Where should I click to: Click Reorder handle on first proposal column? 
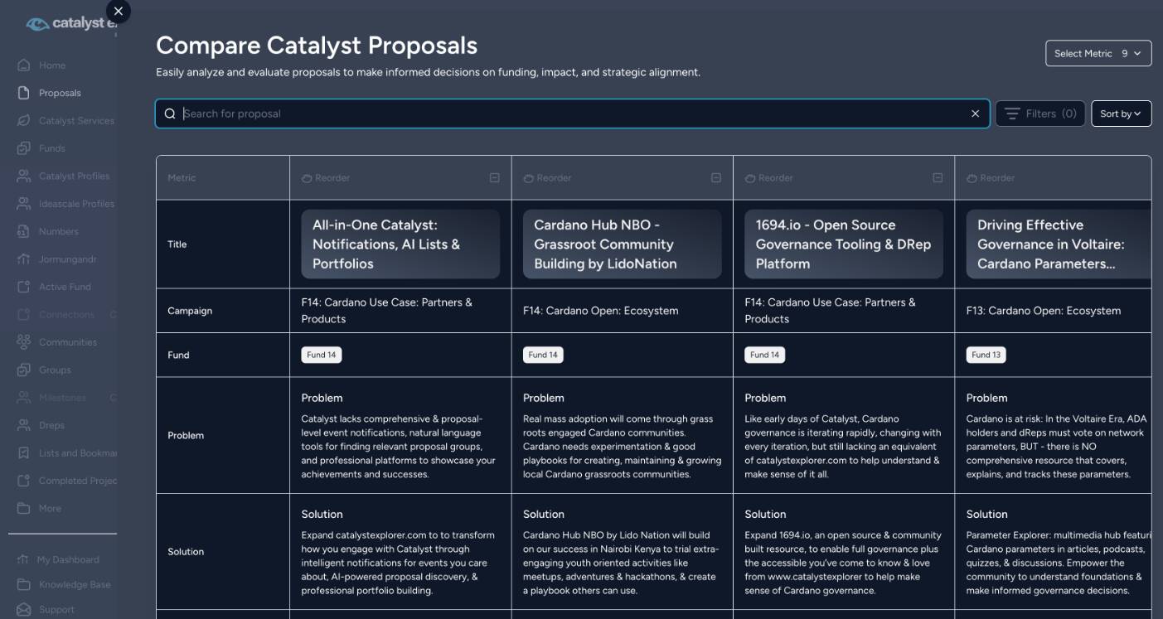tap(325, 177)
